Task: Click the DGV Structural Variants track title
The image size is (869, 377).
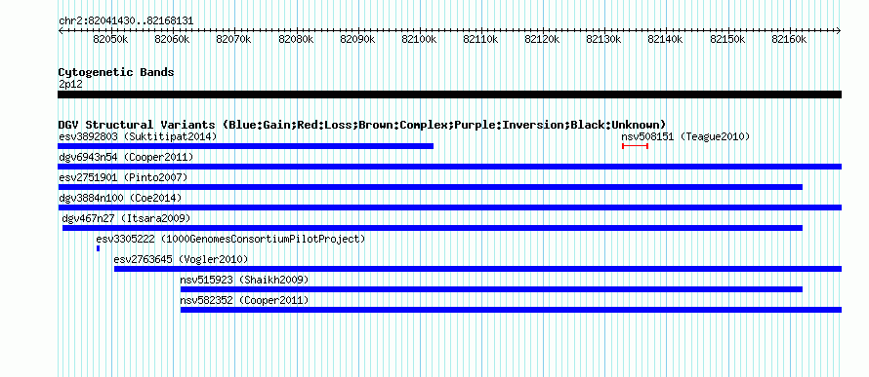Action: click(x=362, y=125)
